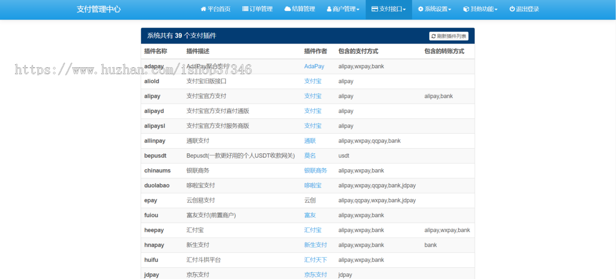The height and width of the screenshot is (279, 616).
Task: Open the 通联 author link
Action: click(310, 141)
